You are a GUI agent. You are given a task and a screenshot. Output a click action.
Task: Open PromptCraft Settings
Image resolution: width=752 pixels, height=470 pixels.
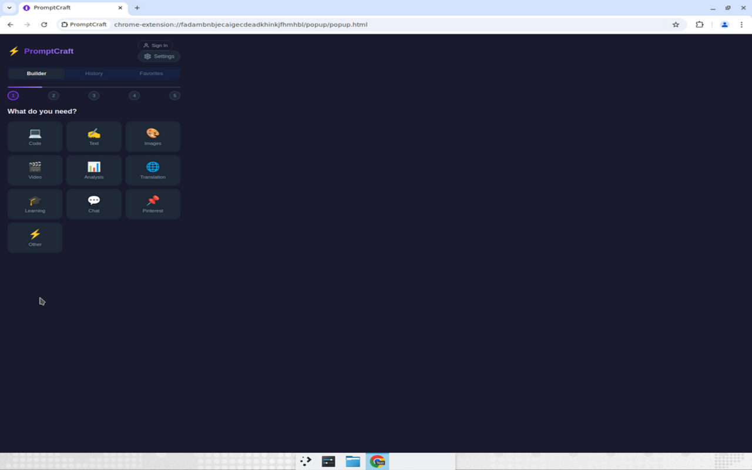point(159,56)
